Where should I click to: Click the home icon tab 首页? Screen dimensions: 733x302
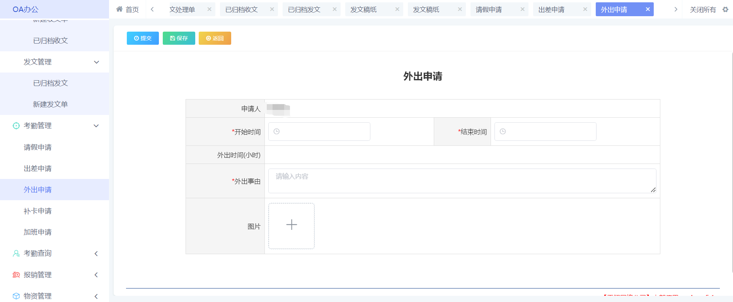coord(128,9)
